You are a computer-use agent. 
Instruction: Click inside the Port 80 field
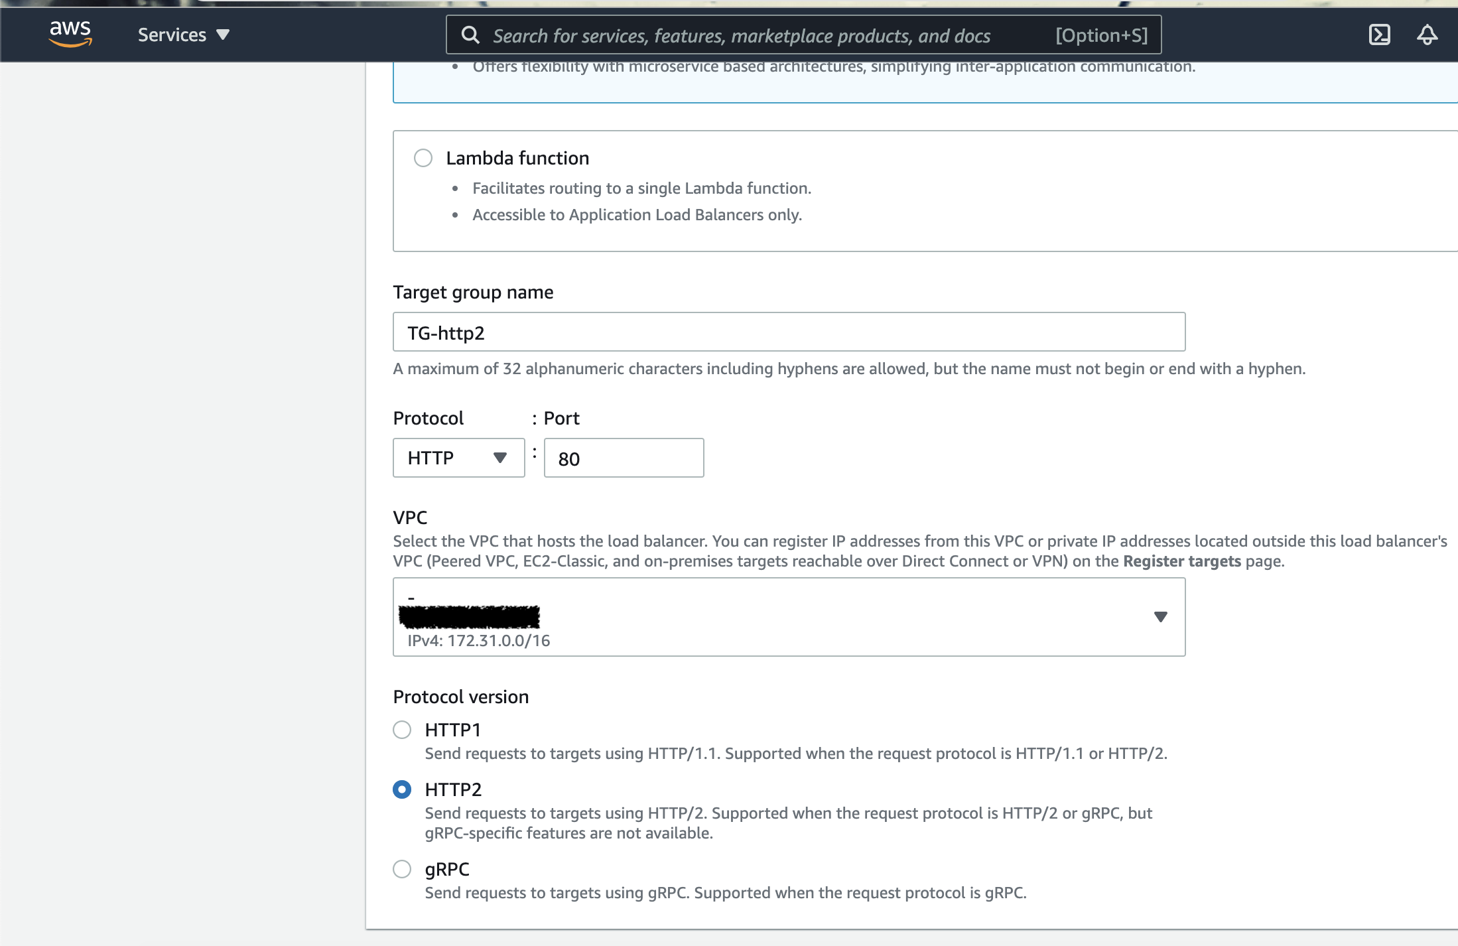(623, 458)
